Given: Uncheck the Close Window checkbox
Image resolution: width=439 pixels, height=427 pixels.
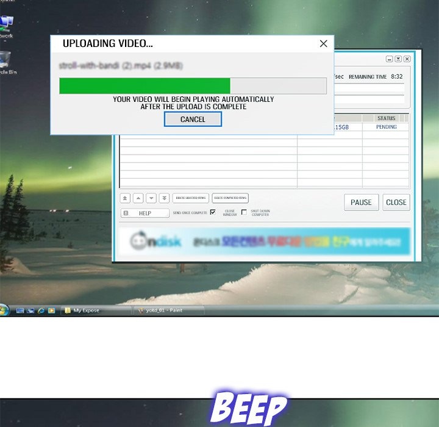Looking at the screenshot, I should coord(213,212).
